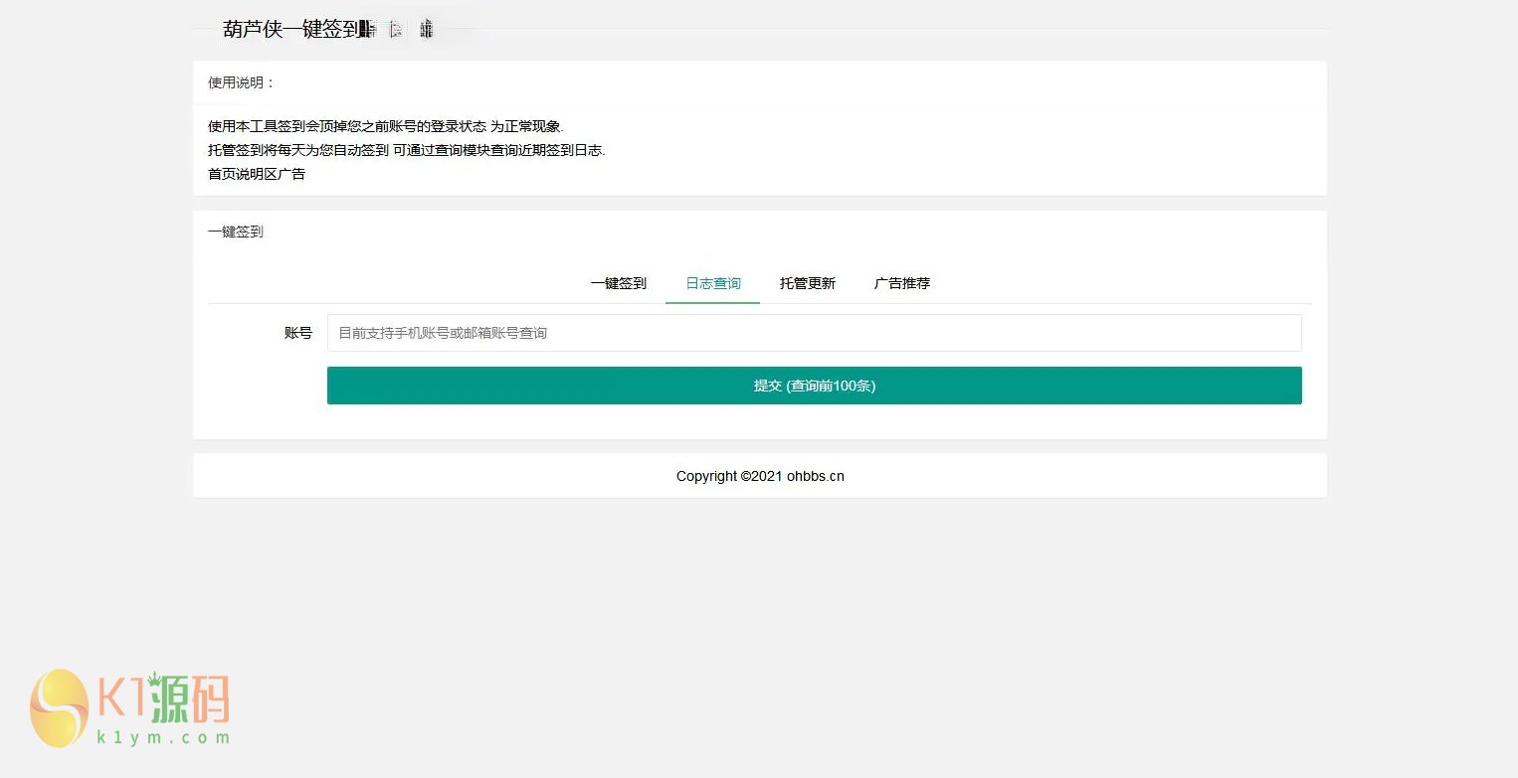Select the 日志查询 tab
This screenshot has height=778, width=1518.
[x=713, y=283]
